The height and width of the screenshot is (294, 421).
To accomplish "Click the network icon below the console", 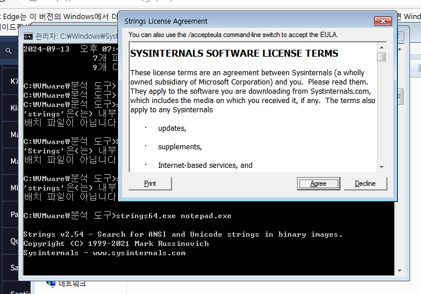I will tap(50, 283).
